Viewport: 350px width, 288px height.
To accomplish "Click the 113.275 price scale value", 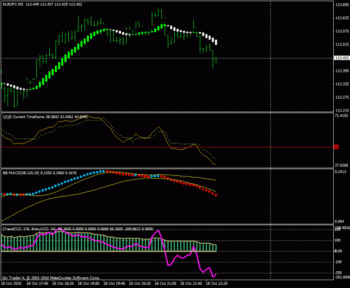I will coord(342,97).
